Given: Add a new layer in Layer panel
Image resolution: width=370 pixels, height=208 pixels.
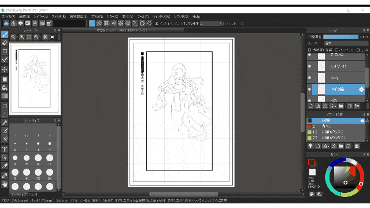Looking at the screenshot, I should point(310,106).
